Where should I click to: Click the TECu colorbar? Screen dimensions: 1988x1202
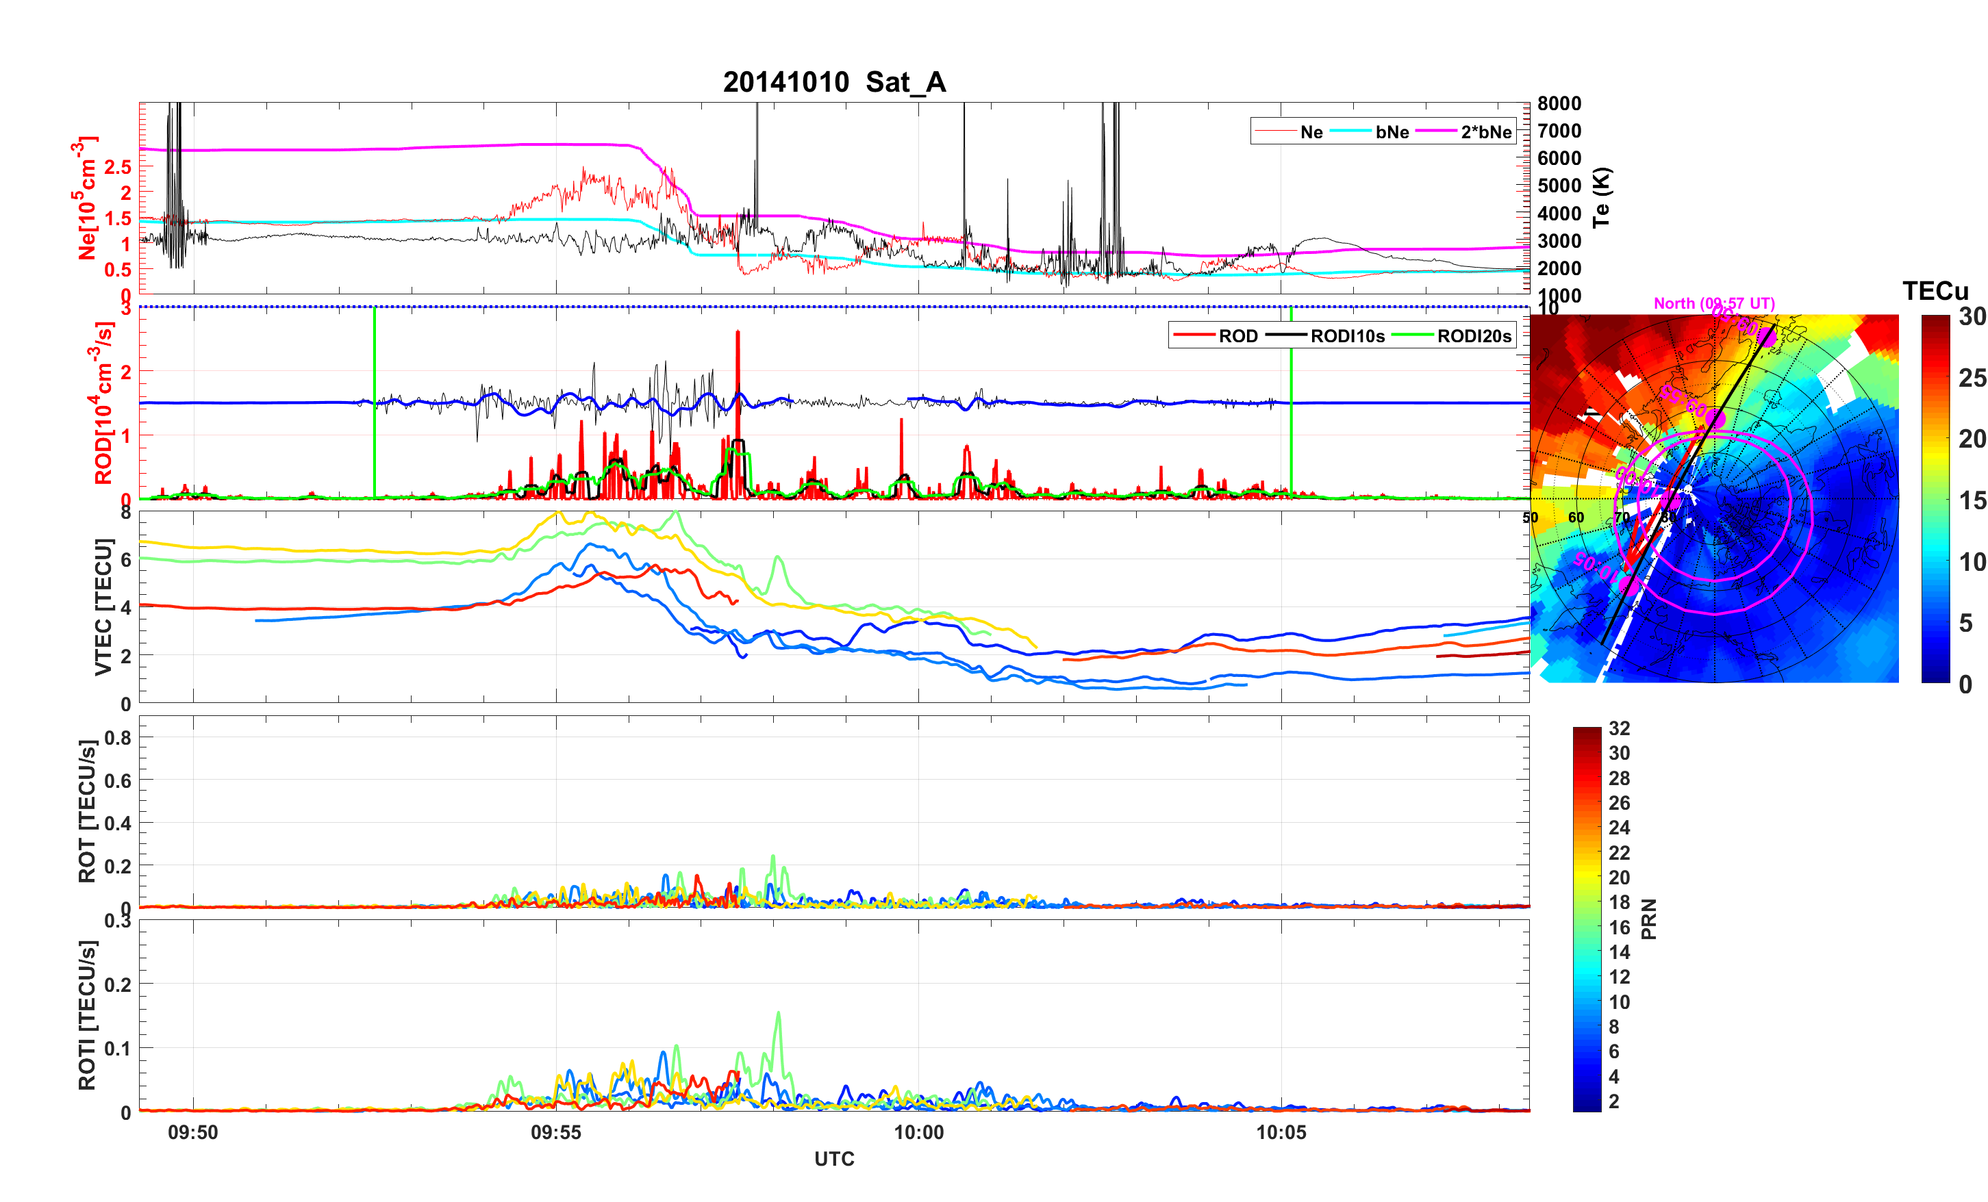1935,498
